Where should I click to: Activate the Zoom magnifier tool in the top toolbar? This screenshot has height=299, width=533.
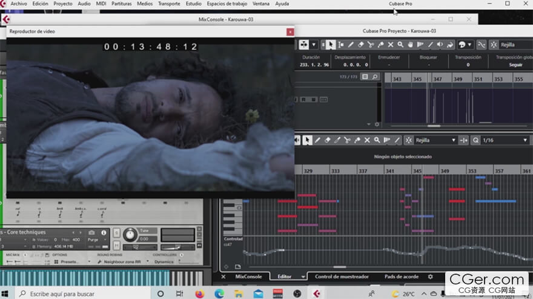(400, 45)
